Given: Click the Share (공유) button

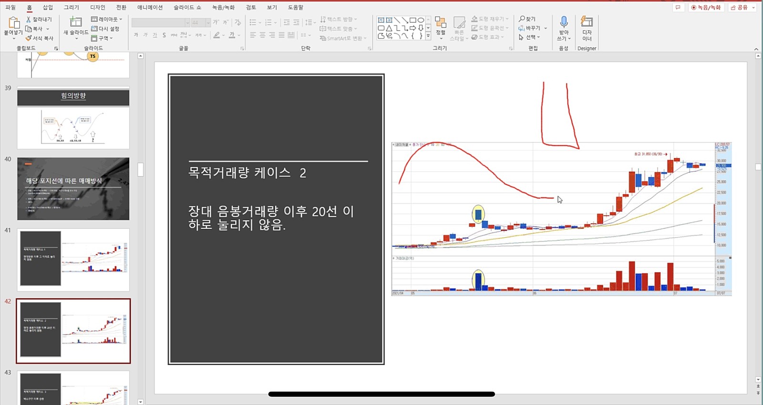Looking at the screenshot, I should tap(739, 8).
